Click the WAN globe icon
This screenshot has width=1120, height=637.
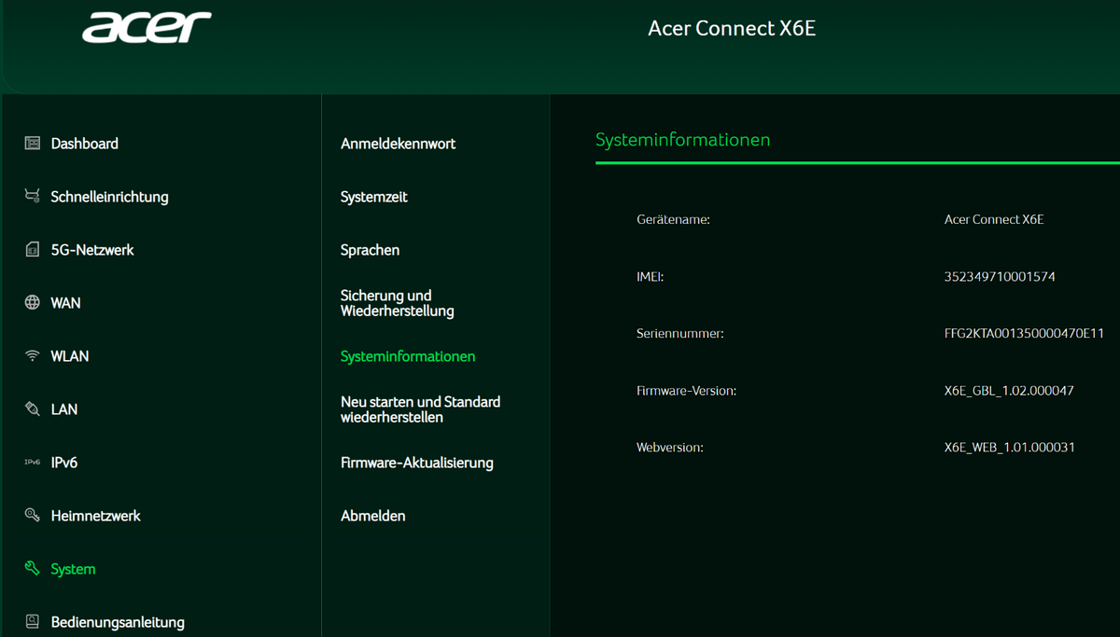33,303
